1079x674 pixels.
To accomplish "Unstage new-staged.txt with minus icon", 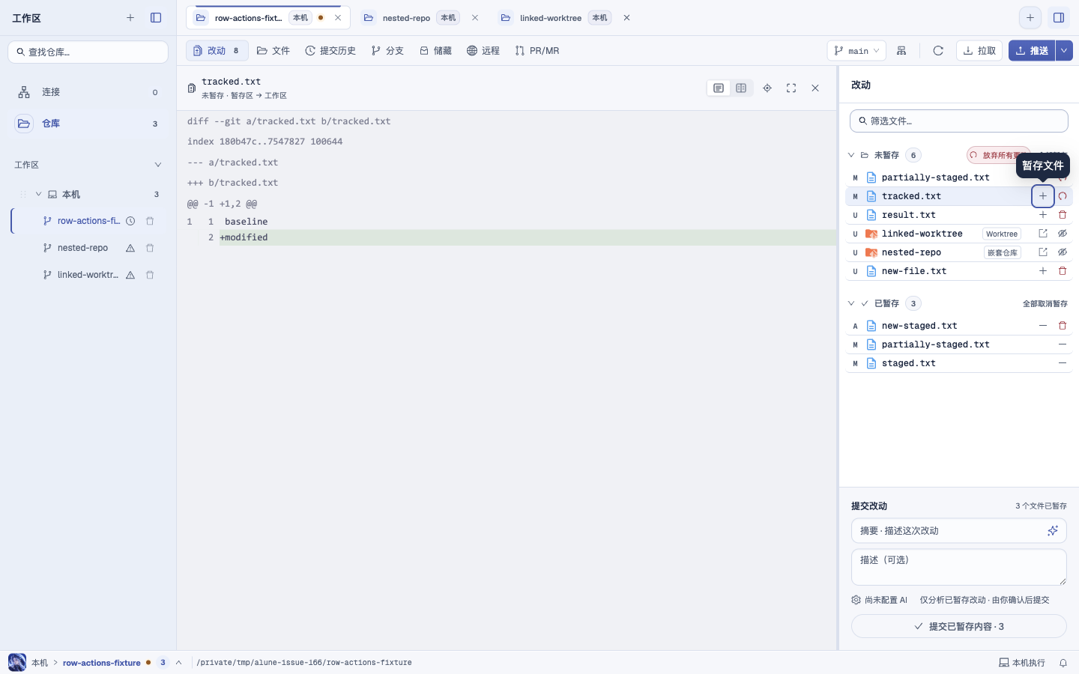I will pyautogui.click(x=1043, y=326).
